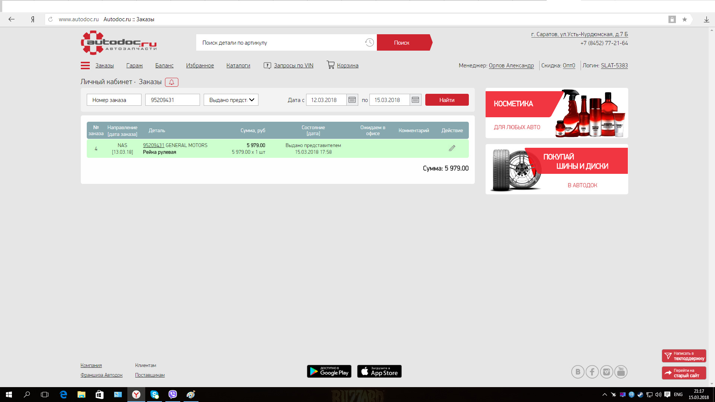This screenshot has width=715, height=402.
Task: Click the Facebook social icon
Action: [592, 371]
